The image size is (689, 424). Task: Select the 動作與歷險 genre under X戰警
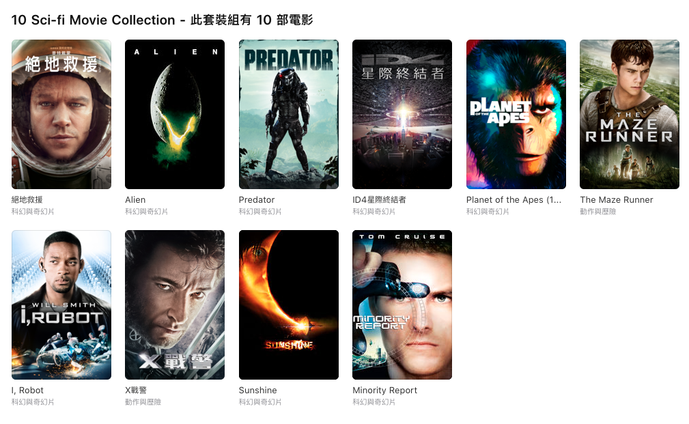point(143,402)
